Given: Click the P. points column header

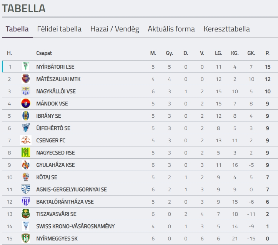Looking at the screenshot, I should pos(267,53).
